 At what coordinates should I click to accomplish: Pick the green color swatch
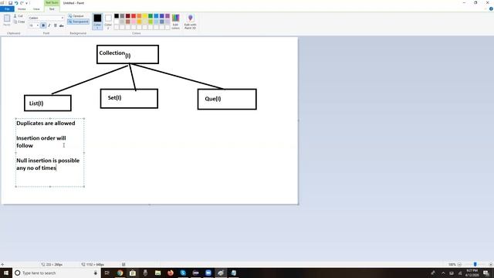(151, 15)
